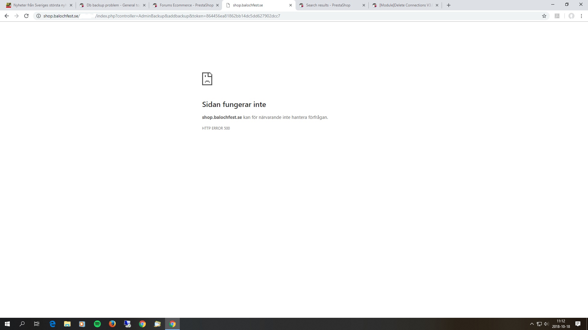The width and height of the screenshot is (588, 330).
Task: Open a new browser tab
Action: point(449,5)
